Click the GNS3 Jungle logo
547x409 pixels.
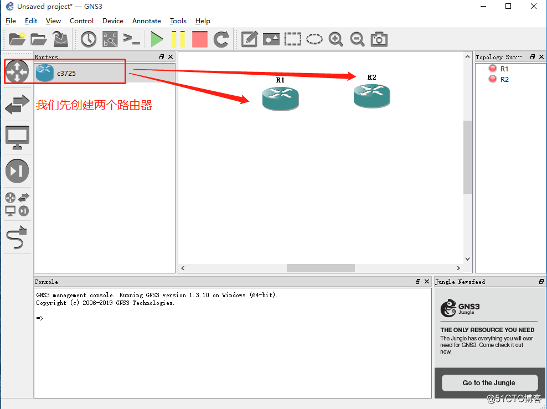(x=460, y=308)
